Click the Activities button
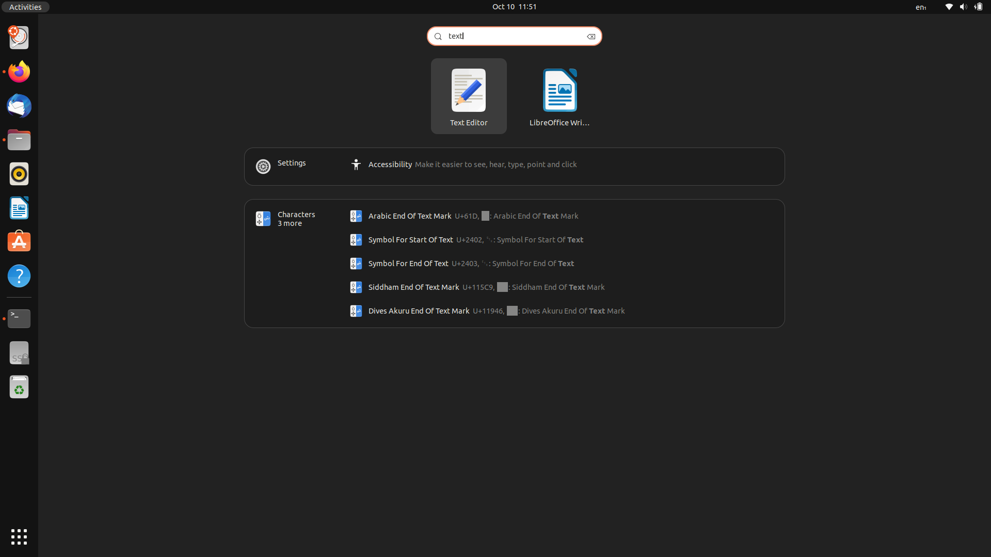Screen dimensions: 991x557 pos(25,7)
